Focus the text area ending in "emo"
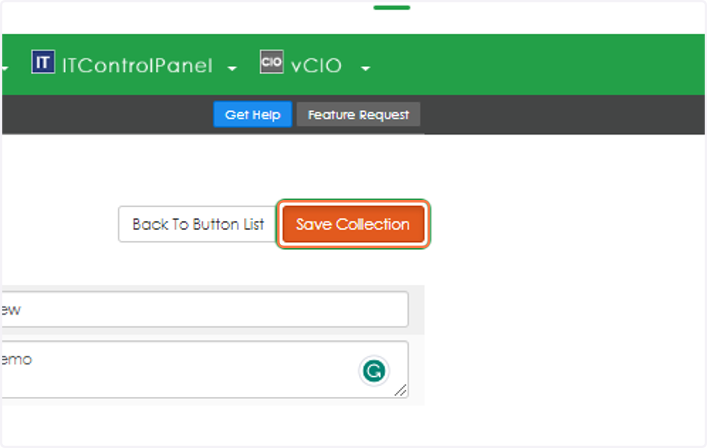The height and width of the screenshot is (448, 707). [204, 369]
